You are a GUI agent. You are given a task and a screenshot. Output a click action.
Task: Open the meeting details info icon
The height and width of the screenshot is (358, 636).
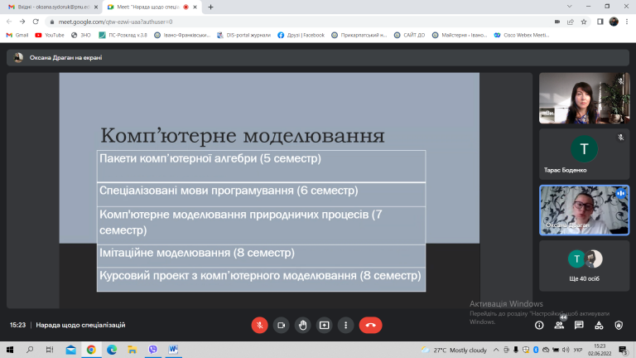539,325
